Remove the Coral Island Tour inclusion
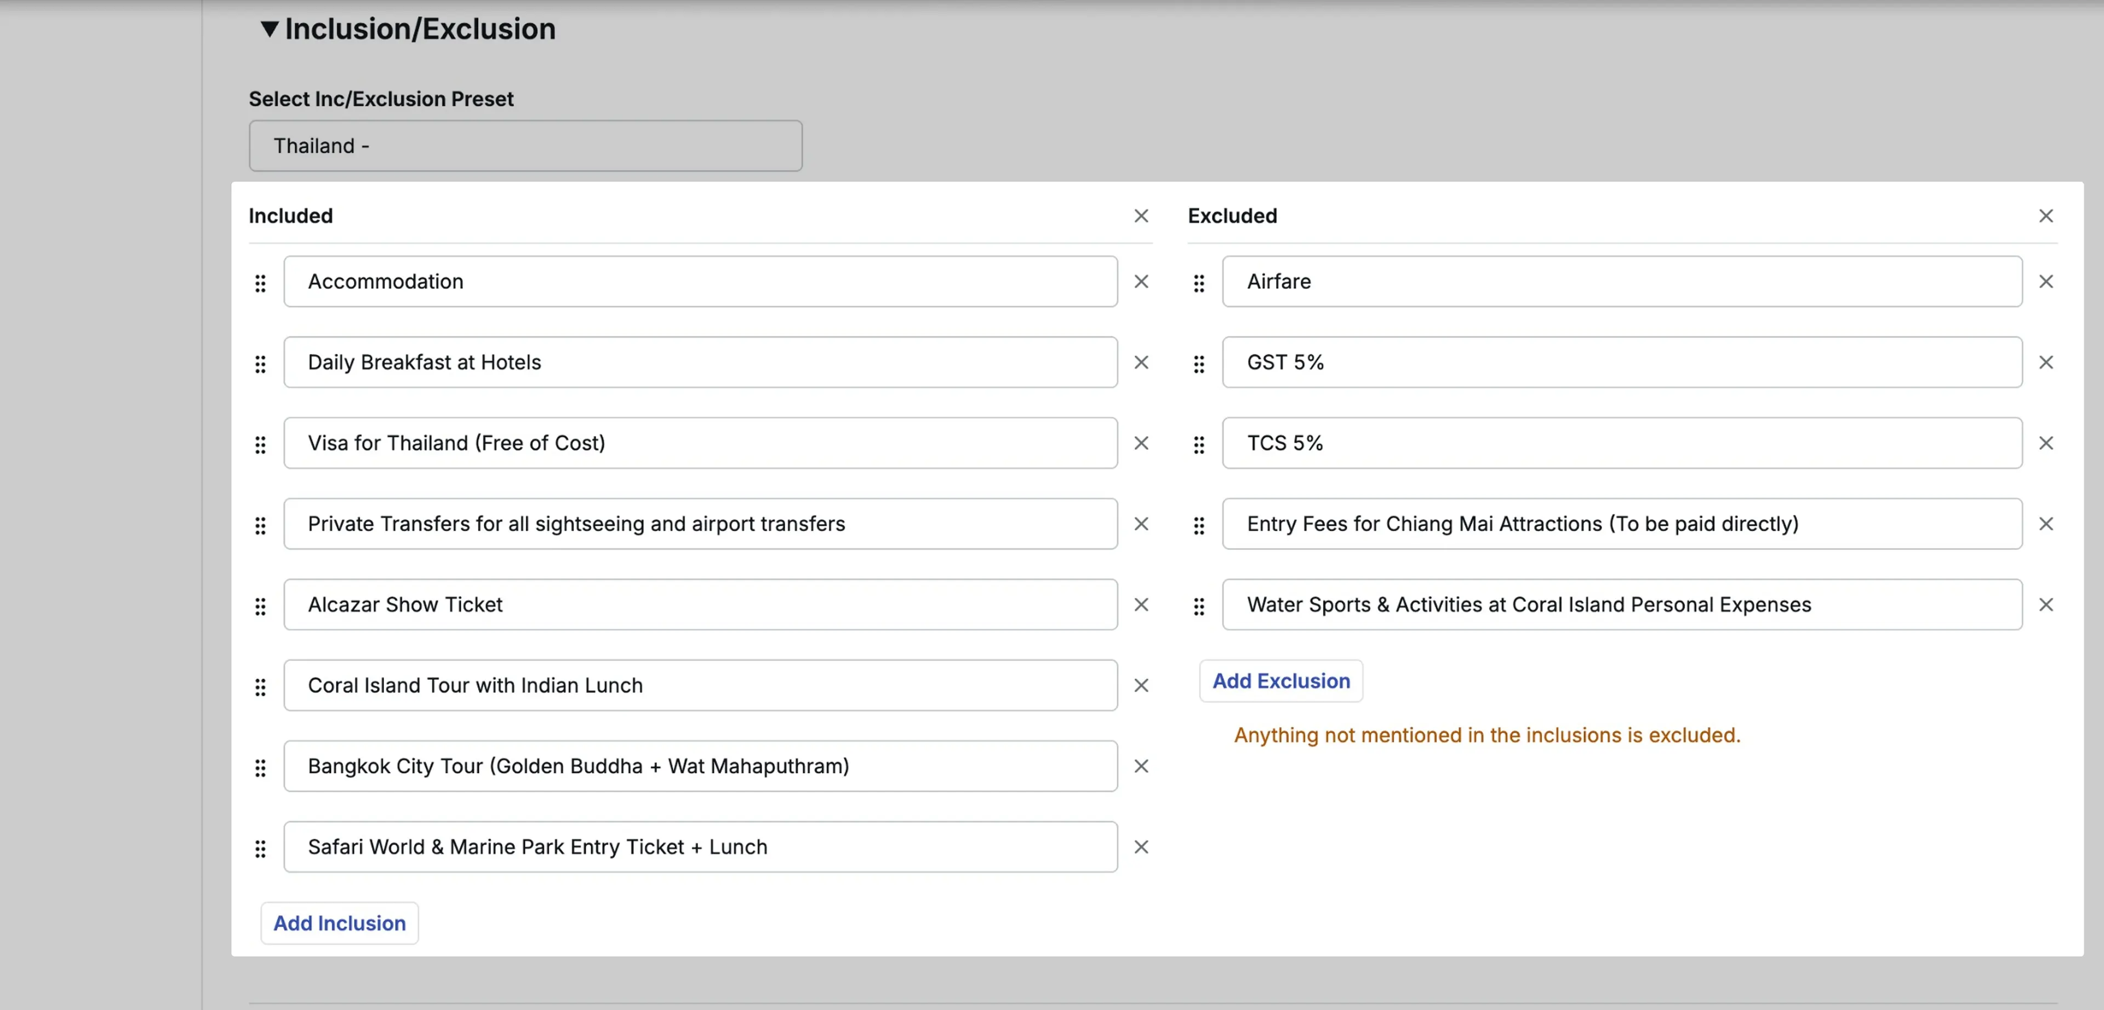Image resolution: width=2104 pixels, height=1010 pixels. coord(1141,685)
